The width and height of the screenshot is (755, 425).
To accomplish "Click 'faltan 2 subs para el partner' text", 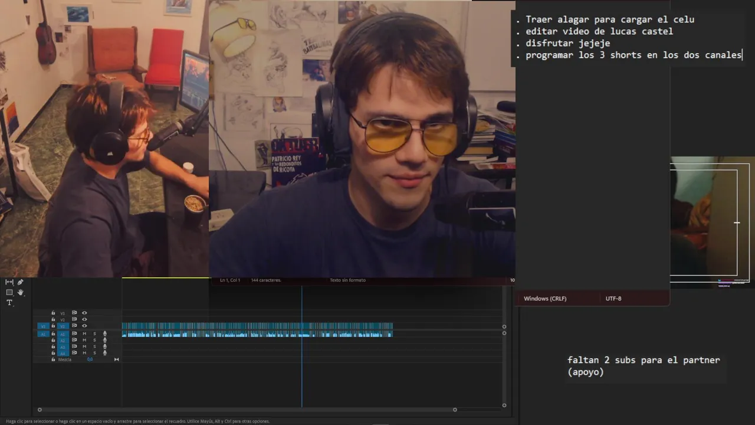I will [644, 360].
